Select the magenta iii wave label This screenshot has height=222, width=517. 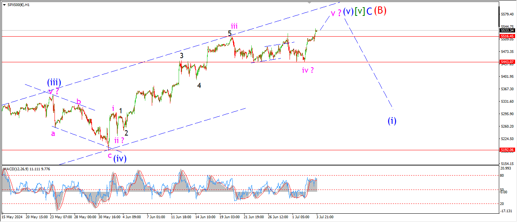234,26
